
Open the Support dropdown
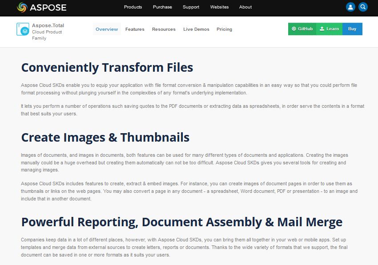click(191, 7)
